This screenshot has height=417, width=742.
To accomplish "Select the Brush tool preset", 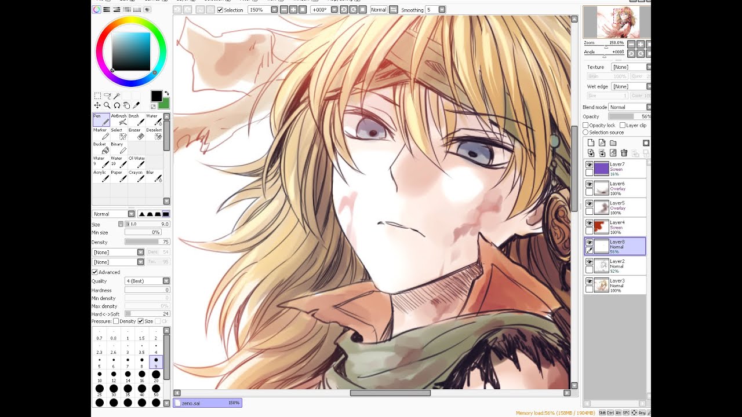I will click(x=136, y=120).
